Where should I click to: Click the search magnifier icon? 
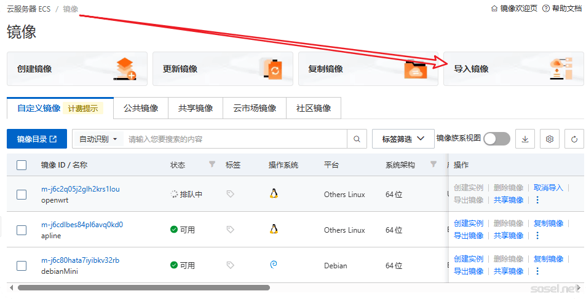tap(356, 139)
